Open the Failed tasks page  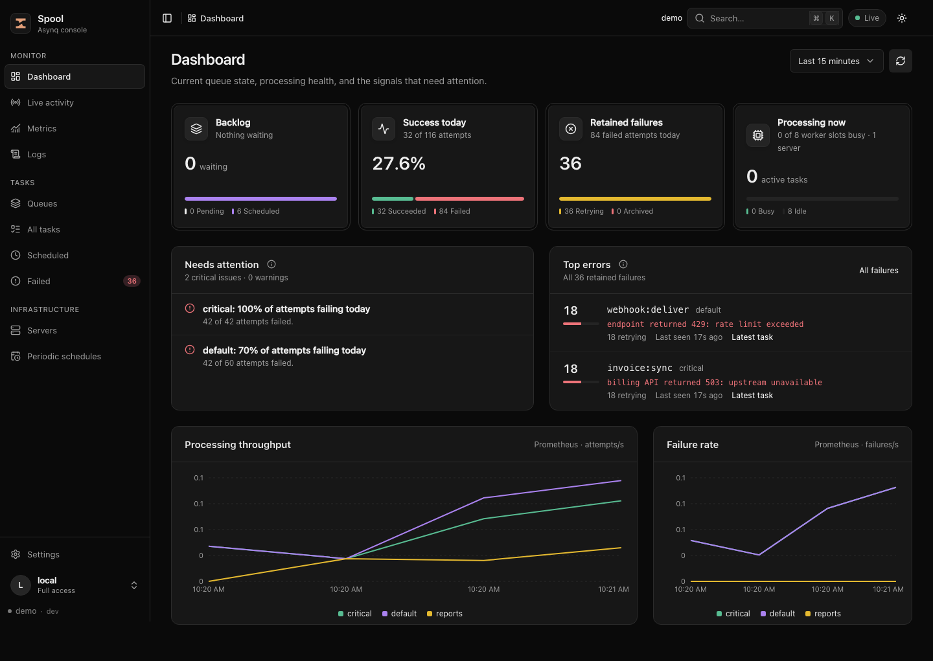[x=75, y=281]
